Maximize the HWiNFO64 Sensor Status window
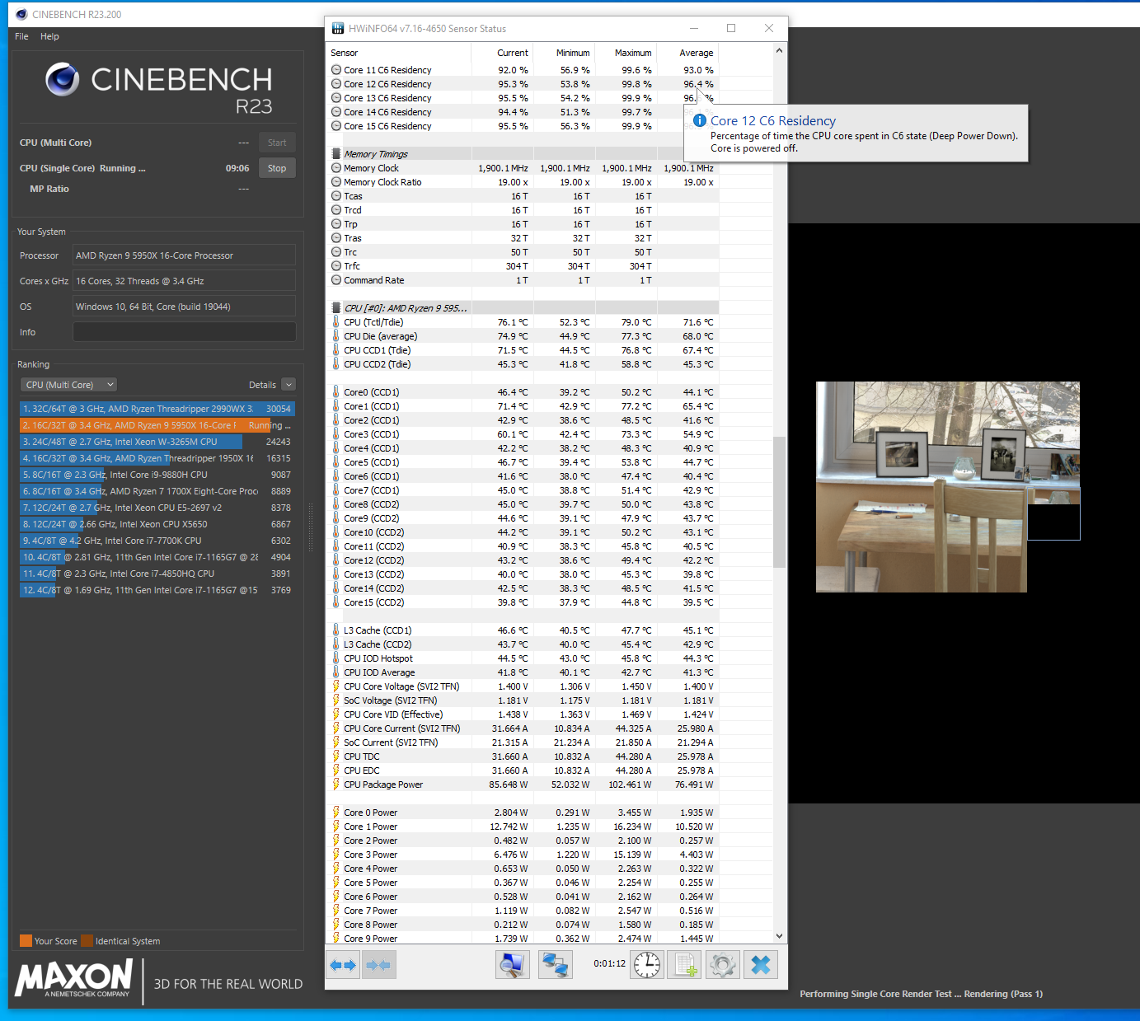This screenshot has width=1140, height=1021. click(x=731, y=28)
